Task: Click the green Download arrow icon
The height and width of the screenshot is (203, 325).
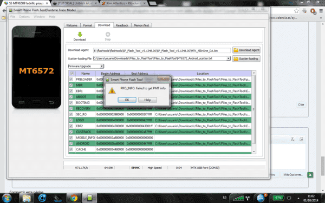Action: tap(80, 34)
